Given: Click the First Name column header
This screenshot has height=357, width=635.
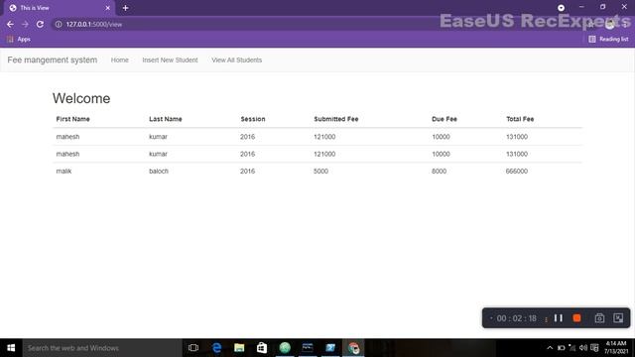Looking at the screenshot, I should pyautogui.click(x=72, y=119).
